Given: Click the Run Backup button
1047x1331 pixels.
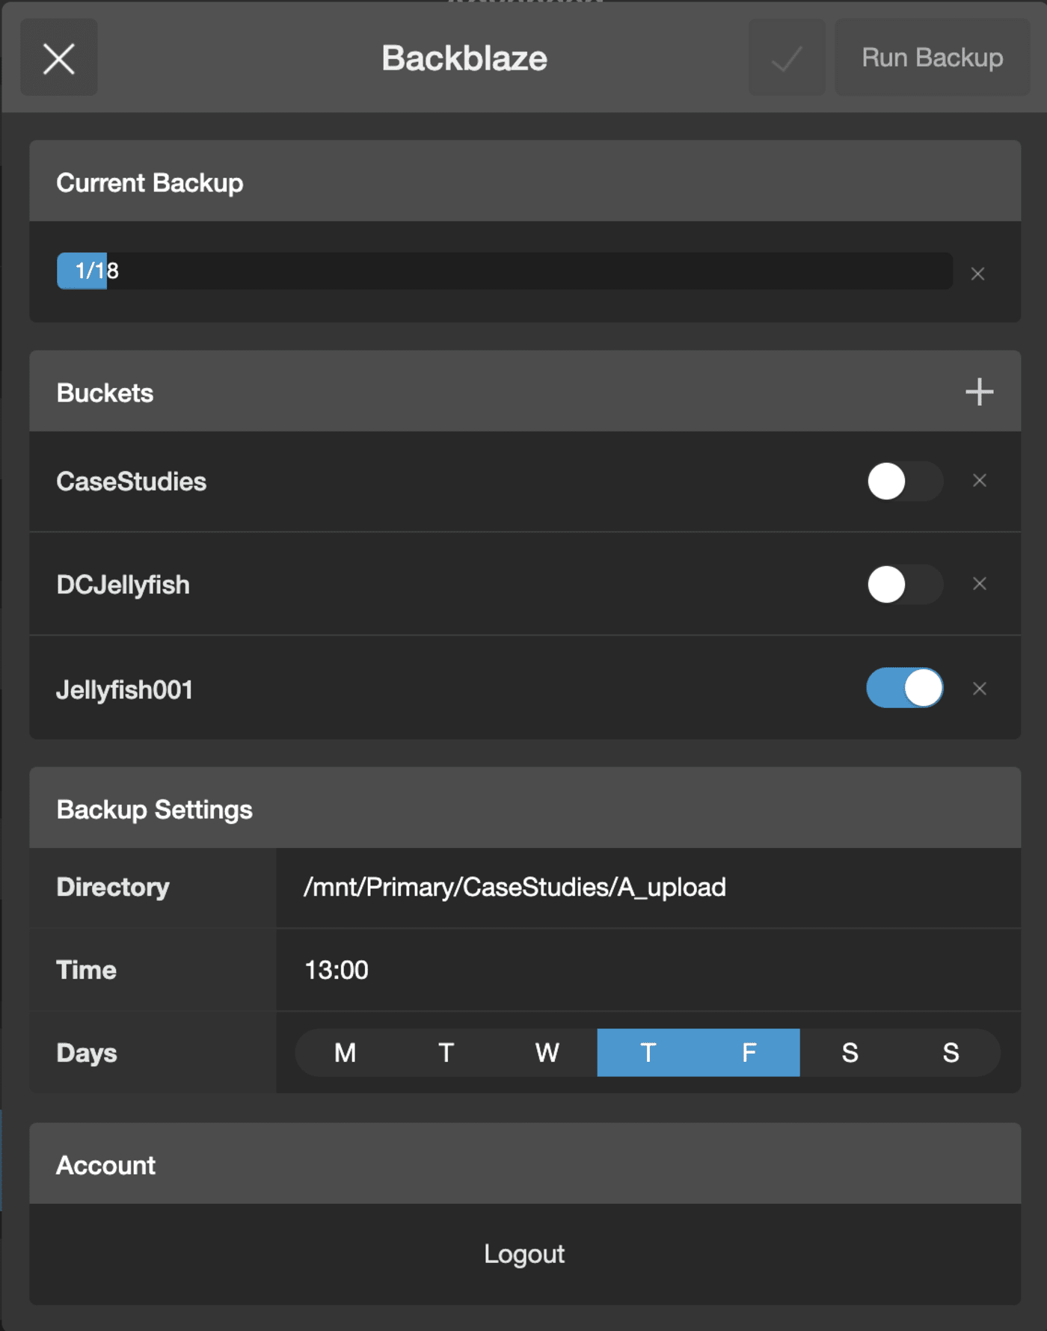Looking at the screenshot, I should pyautogui.click(x=932, y=58).
